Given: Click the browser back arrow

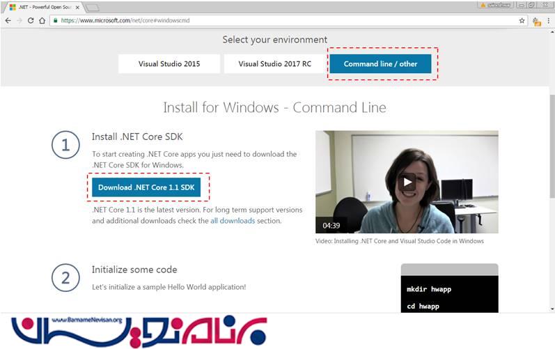Looking at the screenshot, I should [8, 21].
